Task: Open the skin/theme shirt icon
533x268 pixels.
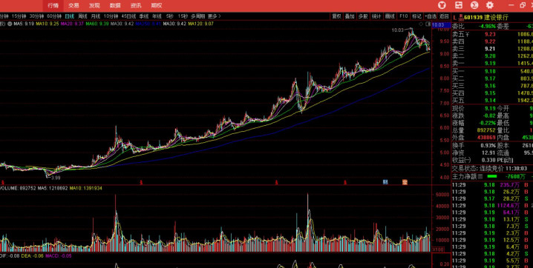Action: coord(442,5)
